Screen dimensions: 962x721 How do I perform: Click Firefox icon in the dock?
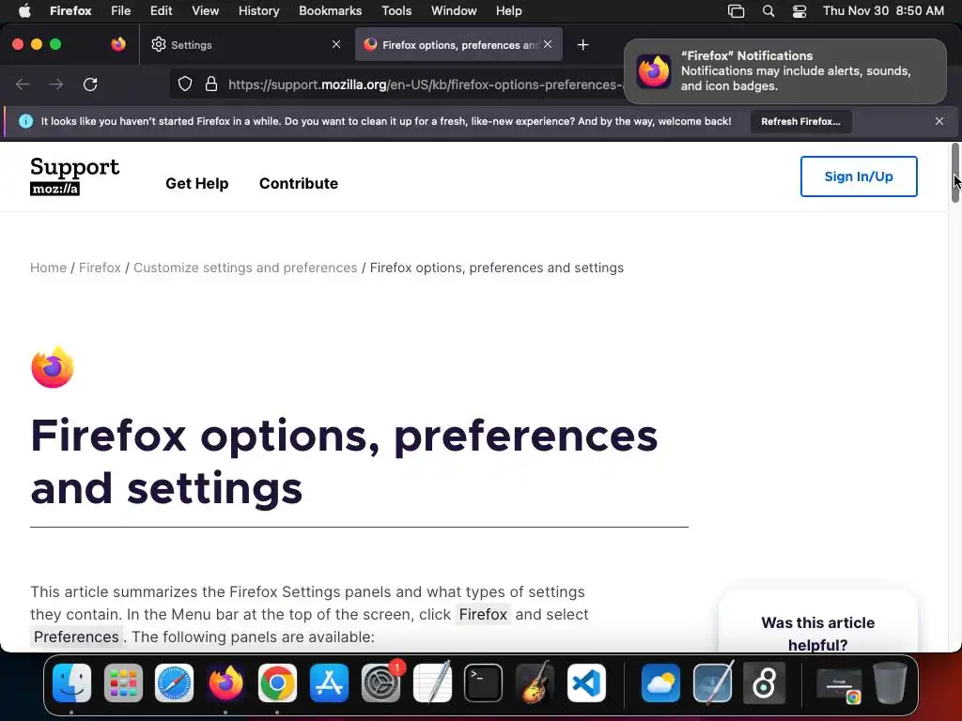[x=225, y=683]
